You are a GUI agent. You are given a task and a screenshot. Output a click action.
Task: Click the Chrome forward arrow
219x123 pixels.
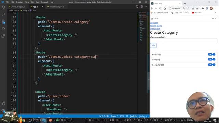(156, 8)
